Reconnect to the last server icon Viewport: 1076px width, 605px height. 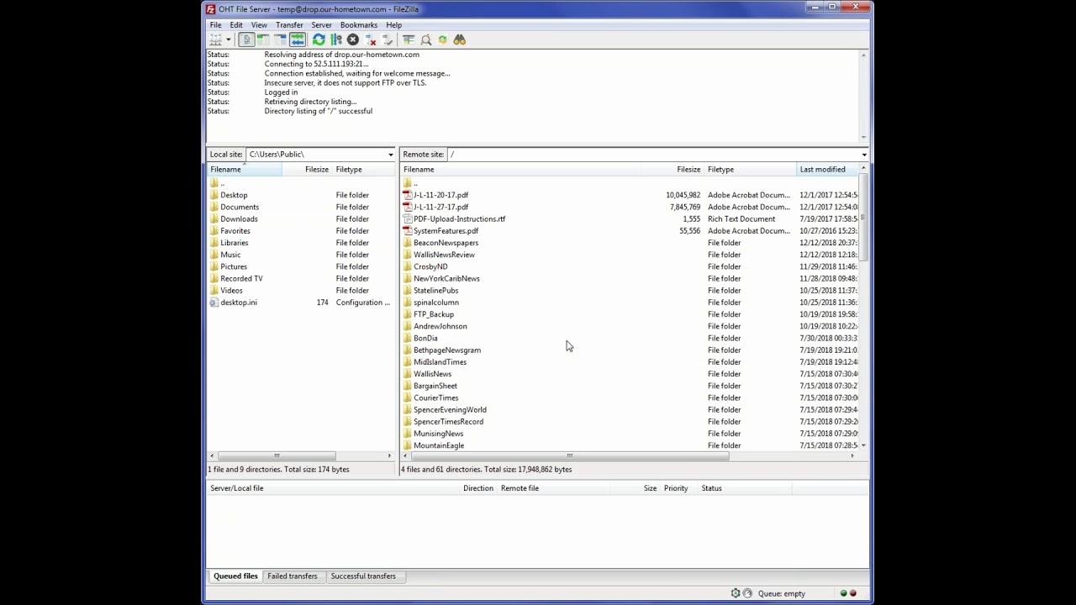pos(388,39)
